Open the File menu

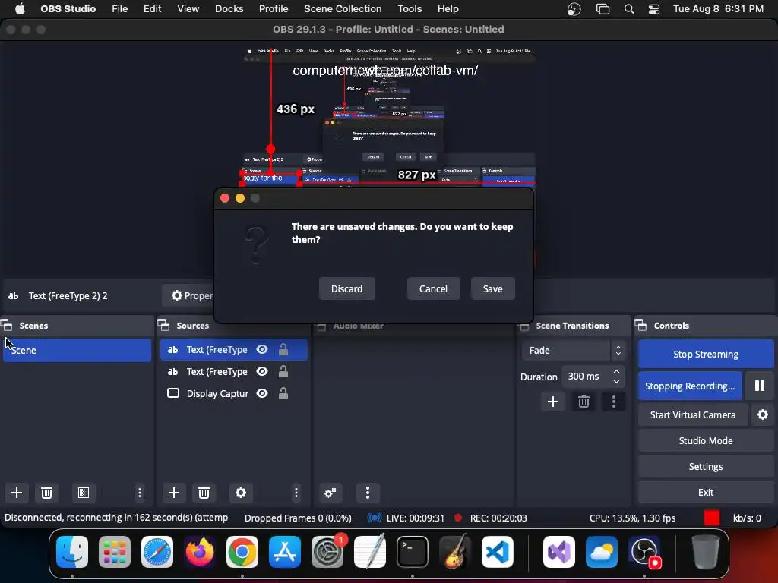(119, 9)
